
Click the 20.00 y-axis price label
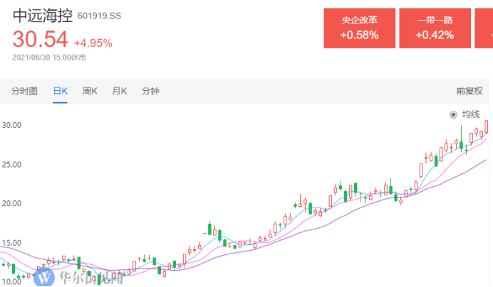(x=11, y=203)
